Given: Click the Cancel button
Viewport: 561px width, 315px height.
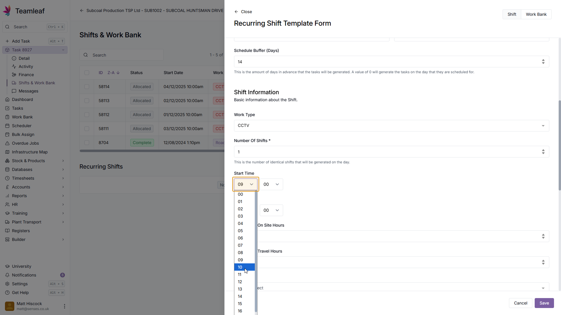Looking at the screenshot, I should click(x=520, y=303).
